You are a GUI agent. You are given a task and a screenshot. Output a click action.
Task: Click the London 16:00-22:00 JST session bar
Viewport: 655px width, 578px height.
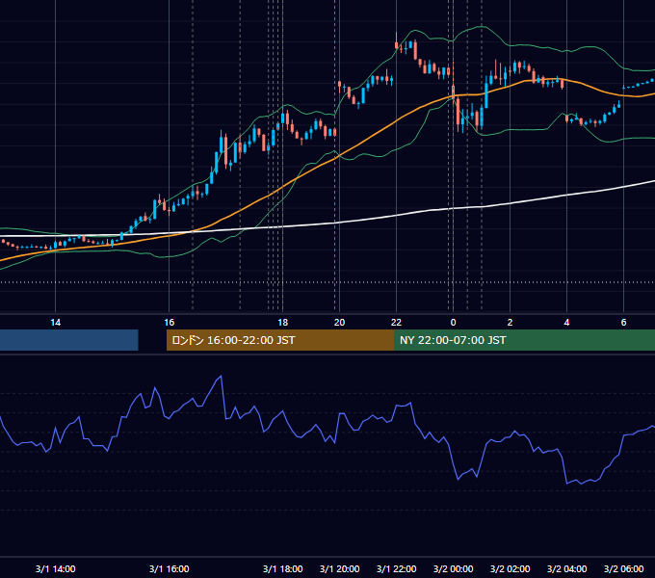280,340
